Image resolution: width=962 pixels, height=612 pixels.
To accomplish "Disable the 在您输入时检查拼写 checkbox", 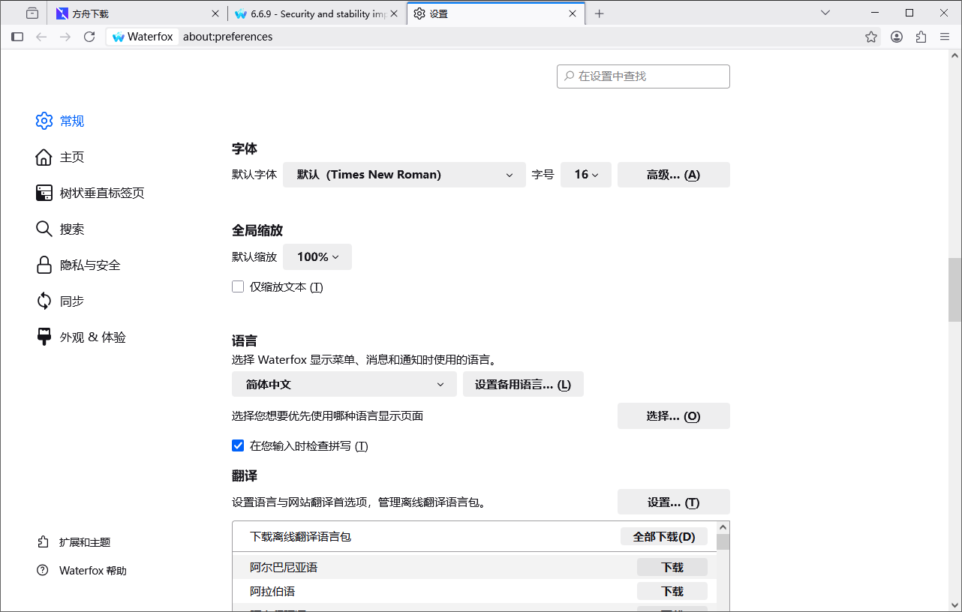I will pyautogui.click(x=238, y=445).
